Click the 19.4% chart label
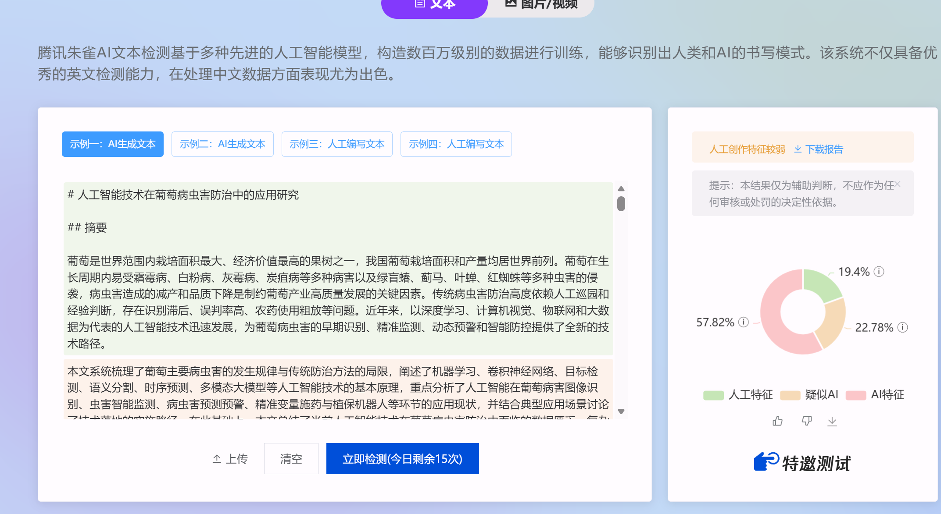The image size is (941, 514). point(854,272)
